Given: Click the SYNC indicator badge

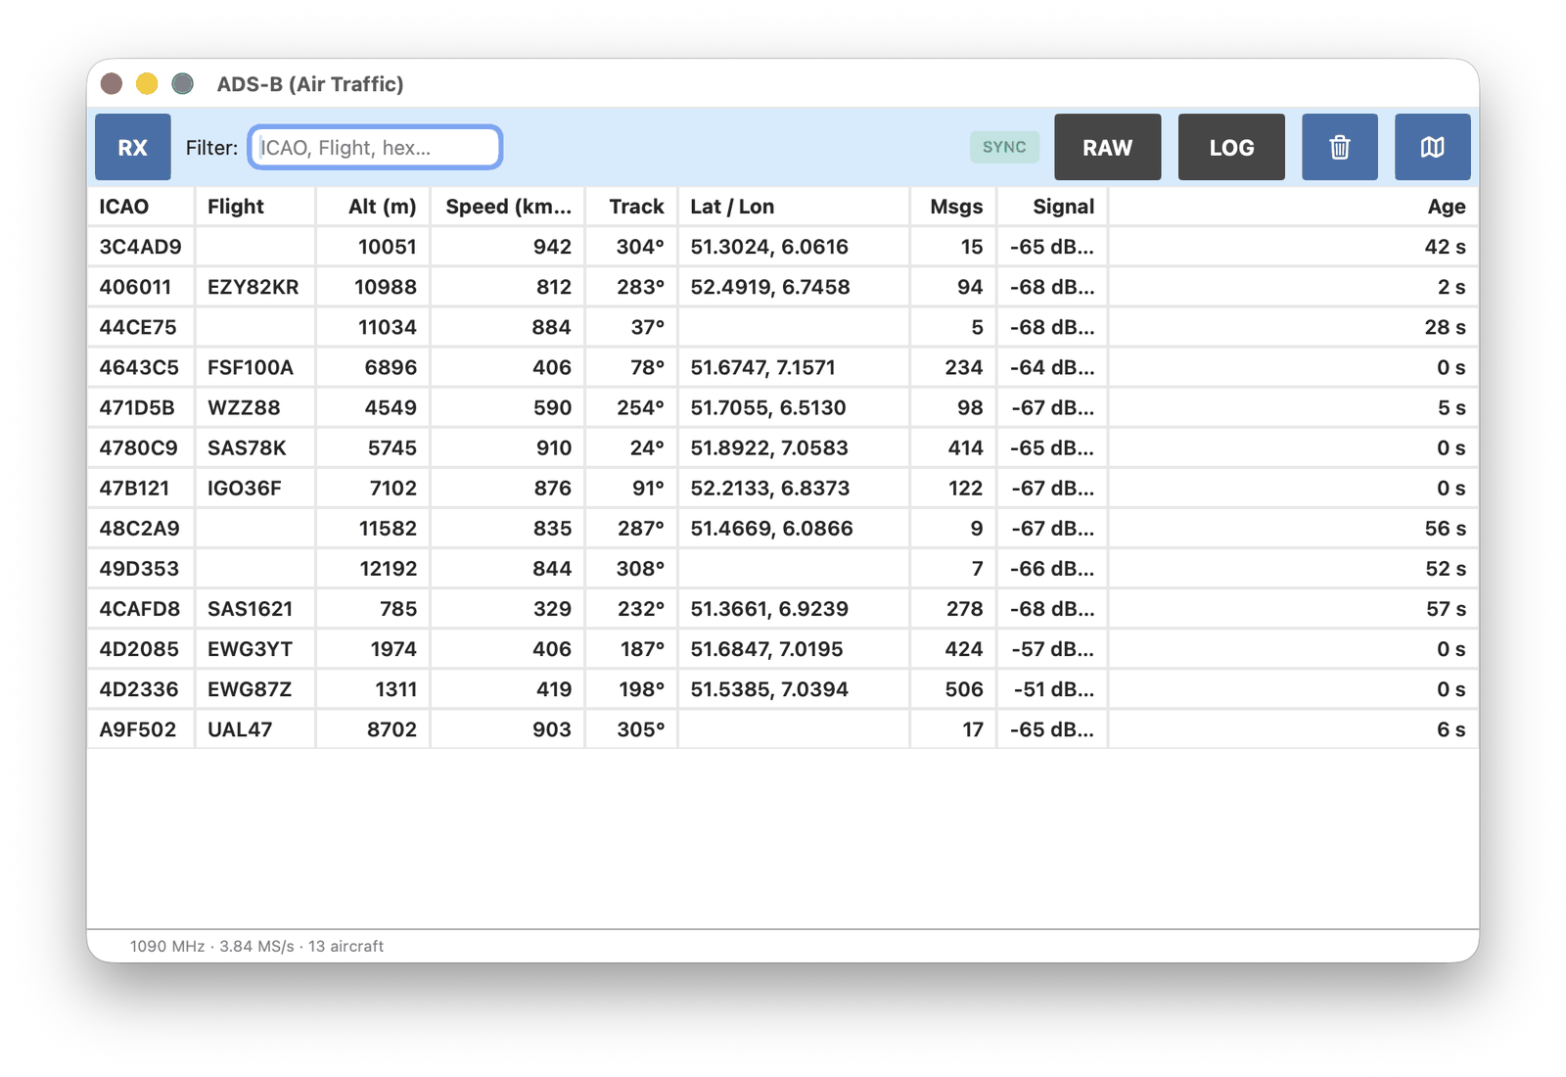Looking at the screenshot, I should tap(1004, 147).
